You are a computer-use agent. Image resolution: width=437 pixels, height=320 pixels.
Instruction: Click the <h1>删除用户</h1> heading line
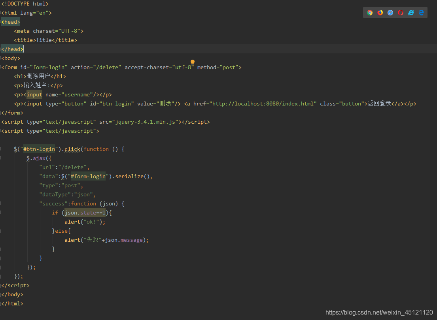tap(40, 76)
